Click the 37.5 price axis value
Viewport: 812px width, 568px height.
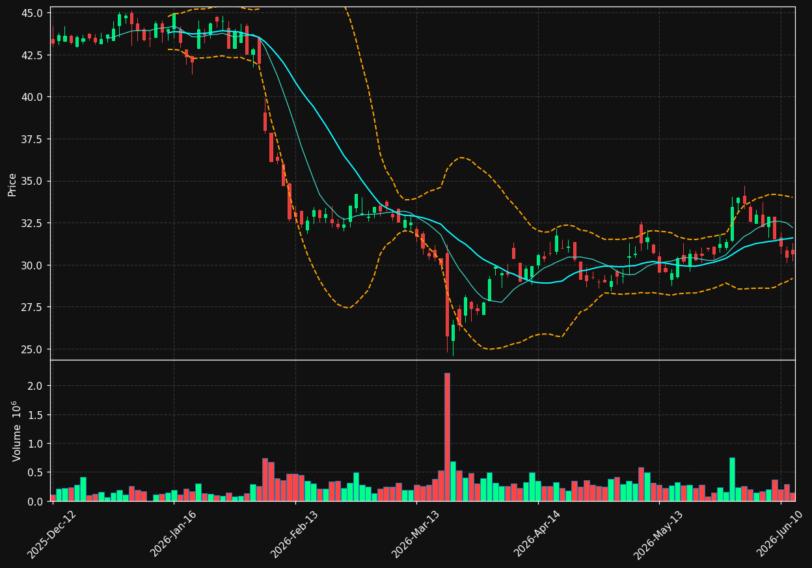click(33, 139)
